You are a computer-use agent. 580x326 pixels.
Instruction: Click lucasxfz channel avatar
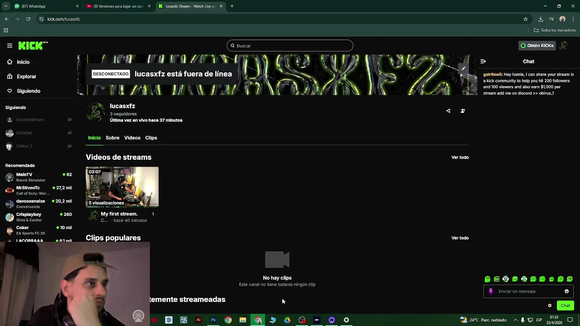(x=96, y=112)
